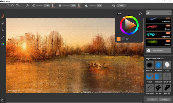Screen dimensions: 173x103
Task: Click the brush size value 286 field
Action: pos(47,5)
